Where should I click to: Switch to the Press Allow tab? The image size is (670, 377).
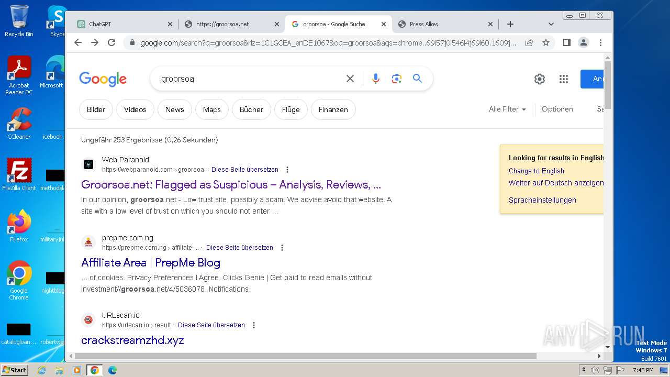coord(444,24)
